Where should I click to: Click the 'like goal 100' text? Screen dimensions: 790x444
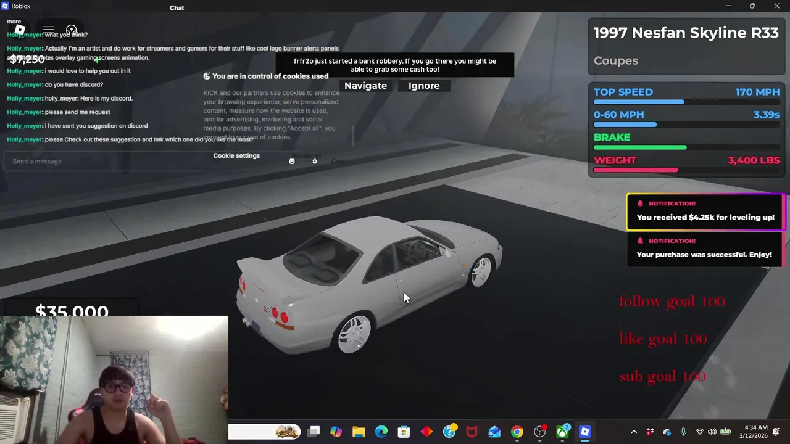663,339
